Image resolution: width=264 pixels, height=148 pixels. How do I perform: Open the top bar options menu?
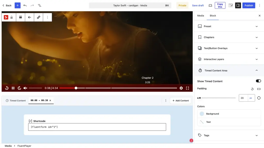coord(259,5)
